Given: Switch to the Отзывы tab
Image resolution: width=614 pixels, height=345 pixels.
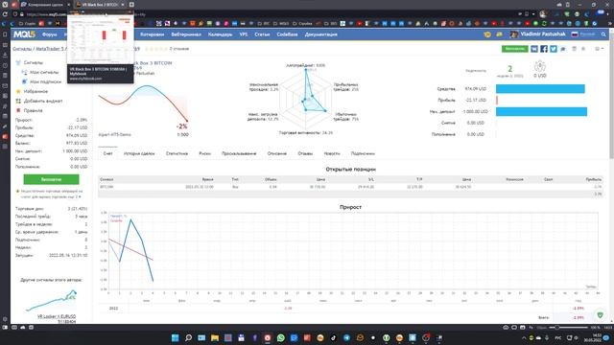Looking at the screenshot, I should [305, 153].
